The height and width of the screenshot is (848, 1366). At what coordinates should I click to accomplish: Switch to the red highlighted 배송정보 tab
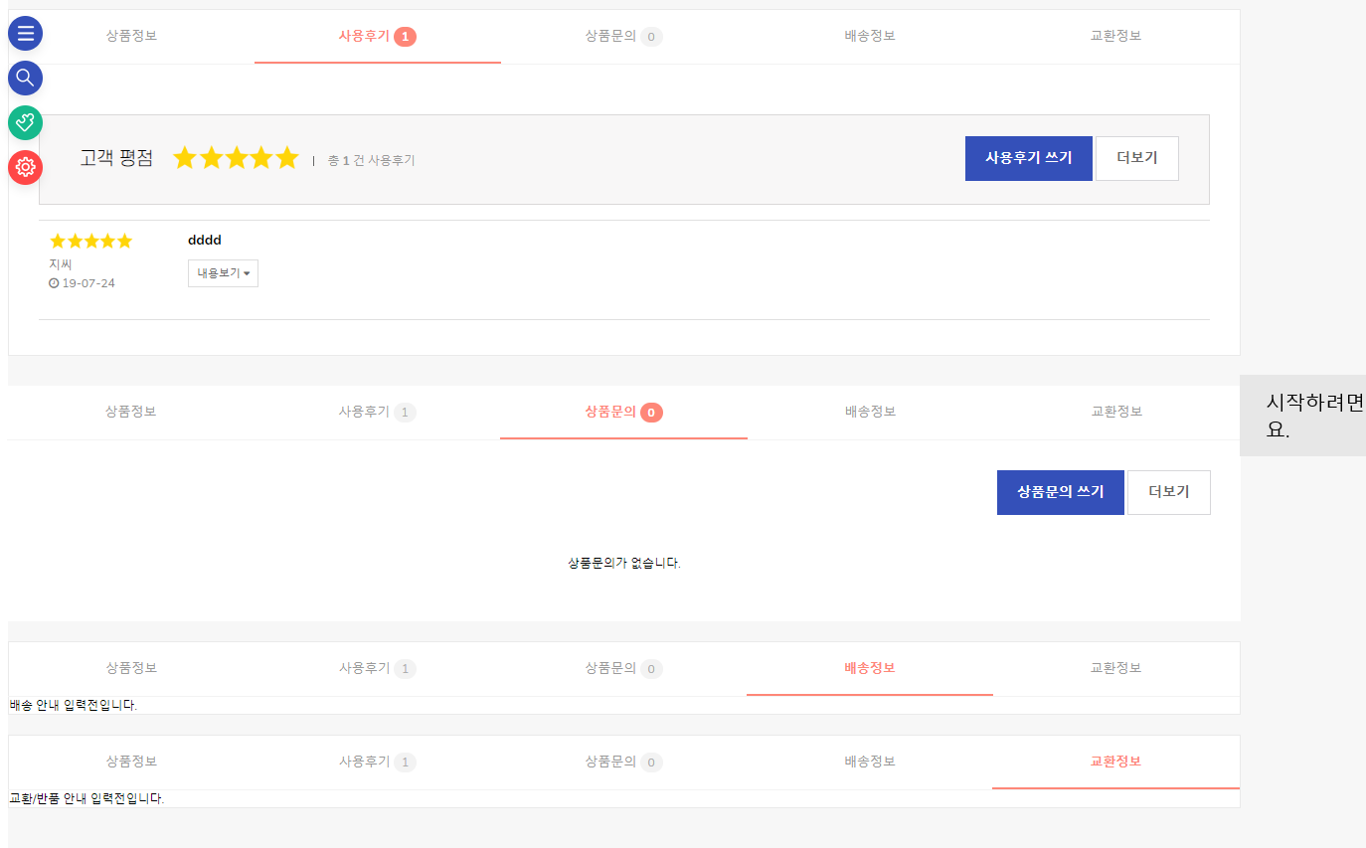click(869, 668)
